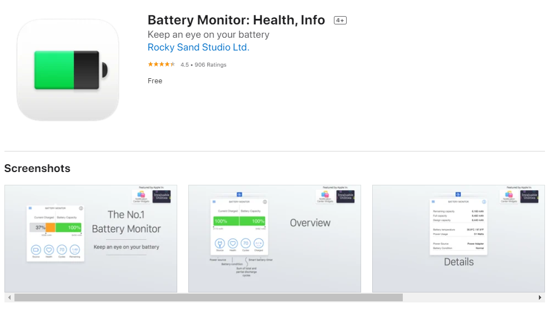Click the 'Battery Monitor: Health, Info' title
Image resolution: width=555 pixels, height=313 pixels.
236,20
